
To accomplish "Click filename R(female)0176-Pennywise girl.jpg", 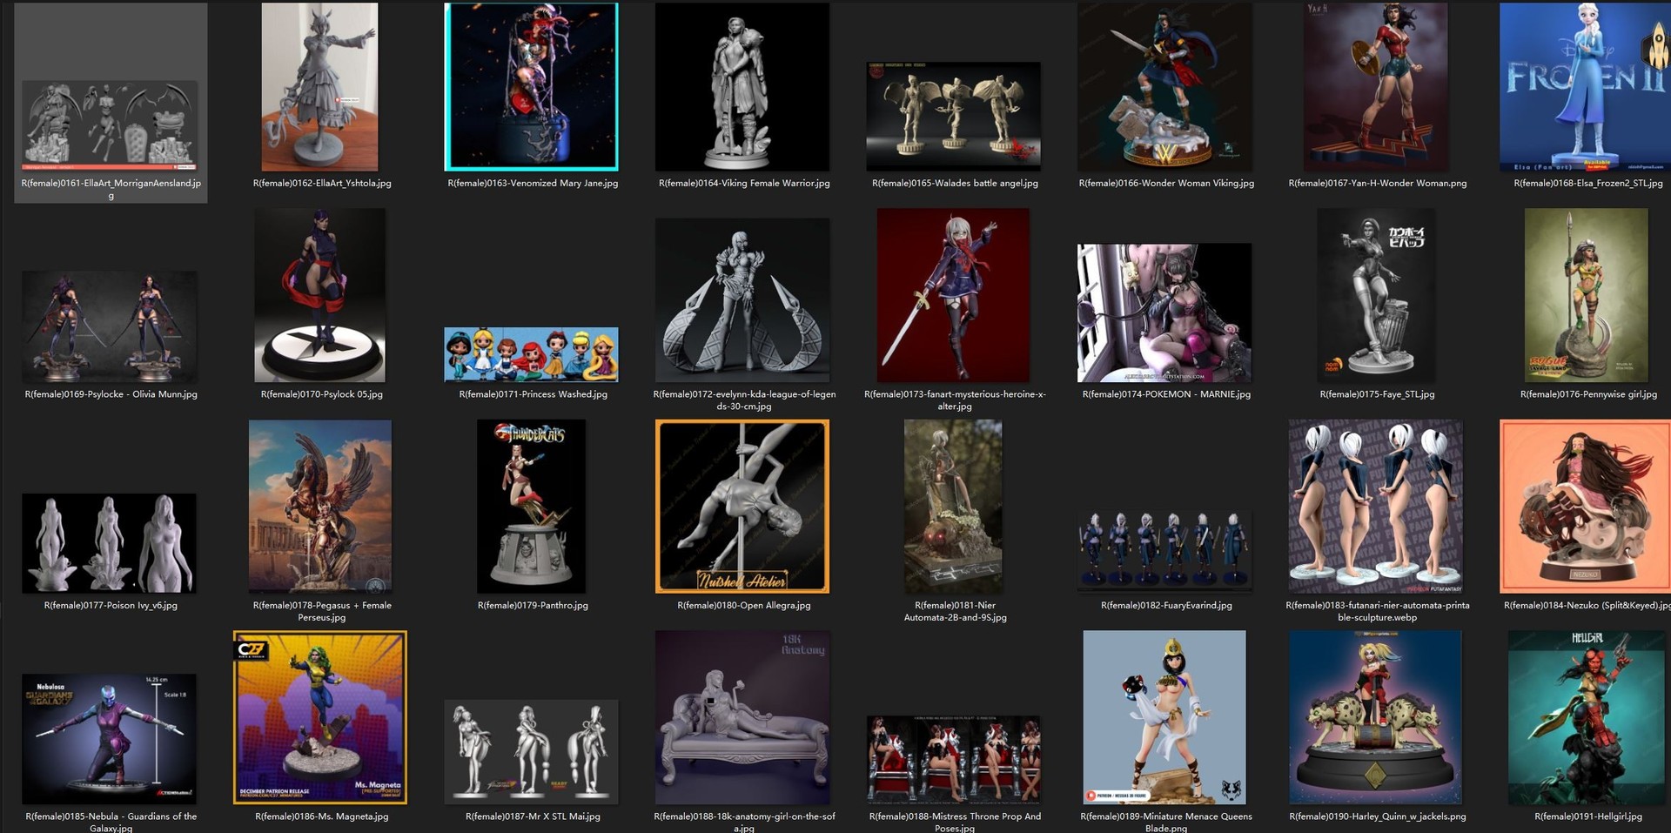I will (x=1588, y=394).
